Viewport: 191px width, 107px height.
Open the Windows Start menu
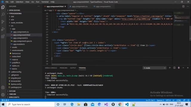click(x=3, y=104)
